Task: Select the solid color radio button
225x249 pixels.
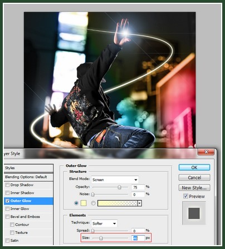Action: 76,203
